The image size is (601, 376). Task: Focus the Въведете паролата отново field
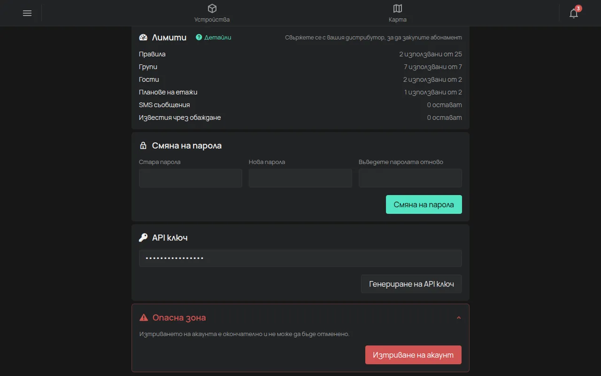coord(410,178)
